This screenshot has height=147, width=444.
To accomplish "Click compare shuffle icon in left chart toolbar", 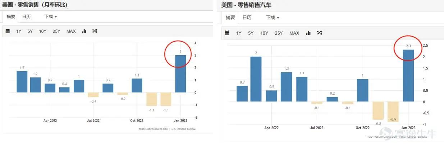I will click(x=95, y=31).
